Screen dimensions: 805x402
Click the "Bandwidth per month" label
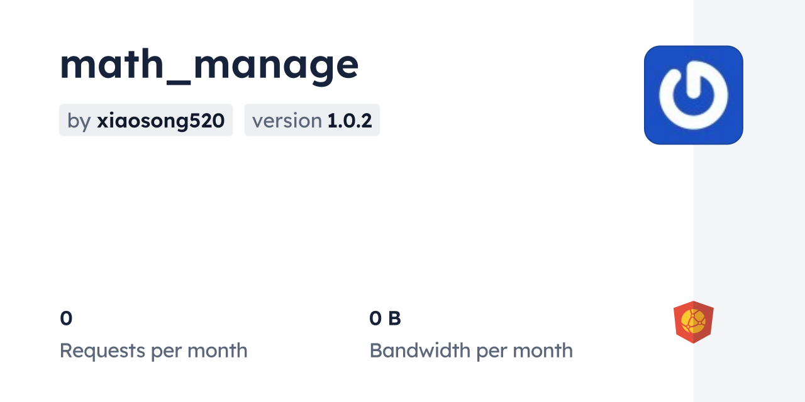click(471, 350)
